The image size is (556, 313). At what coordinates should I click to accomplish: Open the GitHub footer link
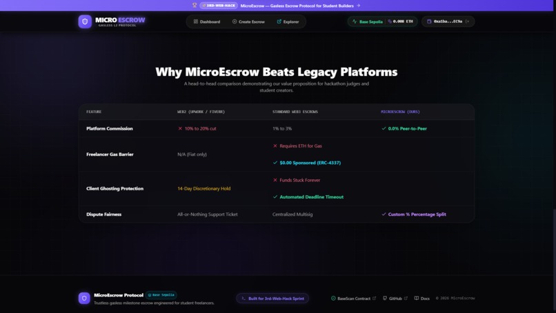[x=395, y=299]
